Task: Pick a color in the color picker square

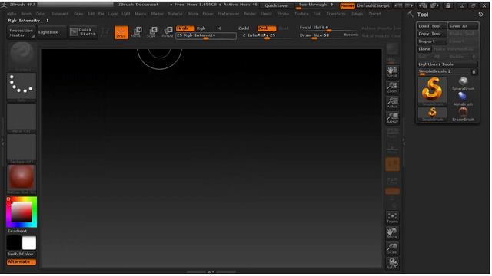Action: pos(22,212)
